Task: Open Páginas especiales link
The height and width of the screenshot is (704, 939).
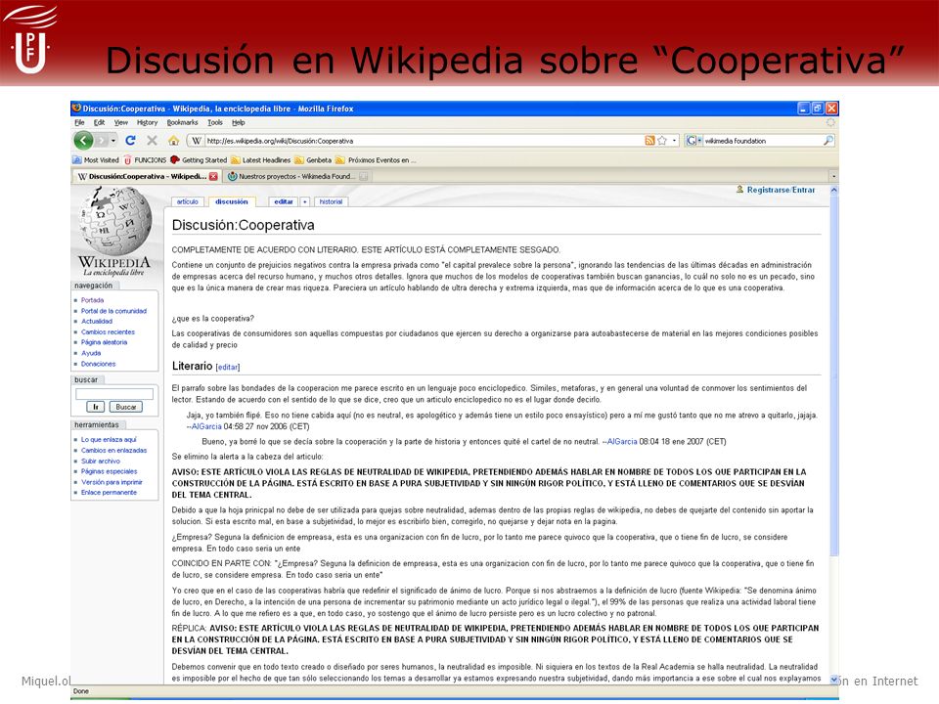Action: (x=110, y=471)
